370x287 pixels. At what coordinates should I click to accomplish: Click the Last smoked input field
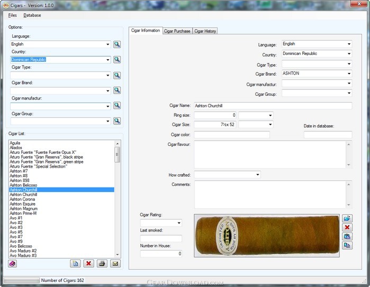[161, 238]
